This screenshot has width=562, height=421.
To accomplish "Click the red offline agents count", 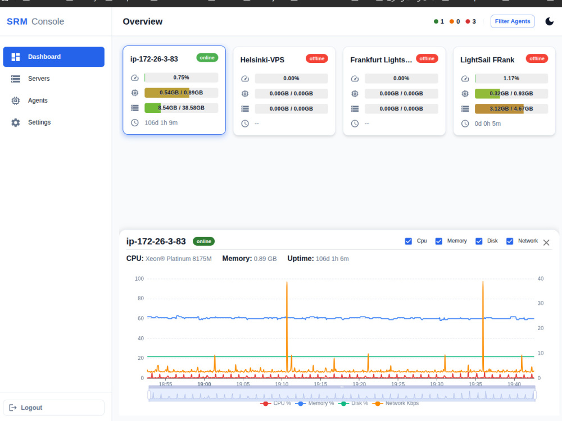I will (x=470, y=21).
